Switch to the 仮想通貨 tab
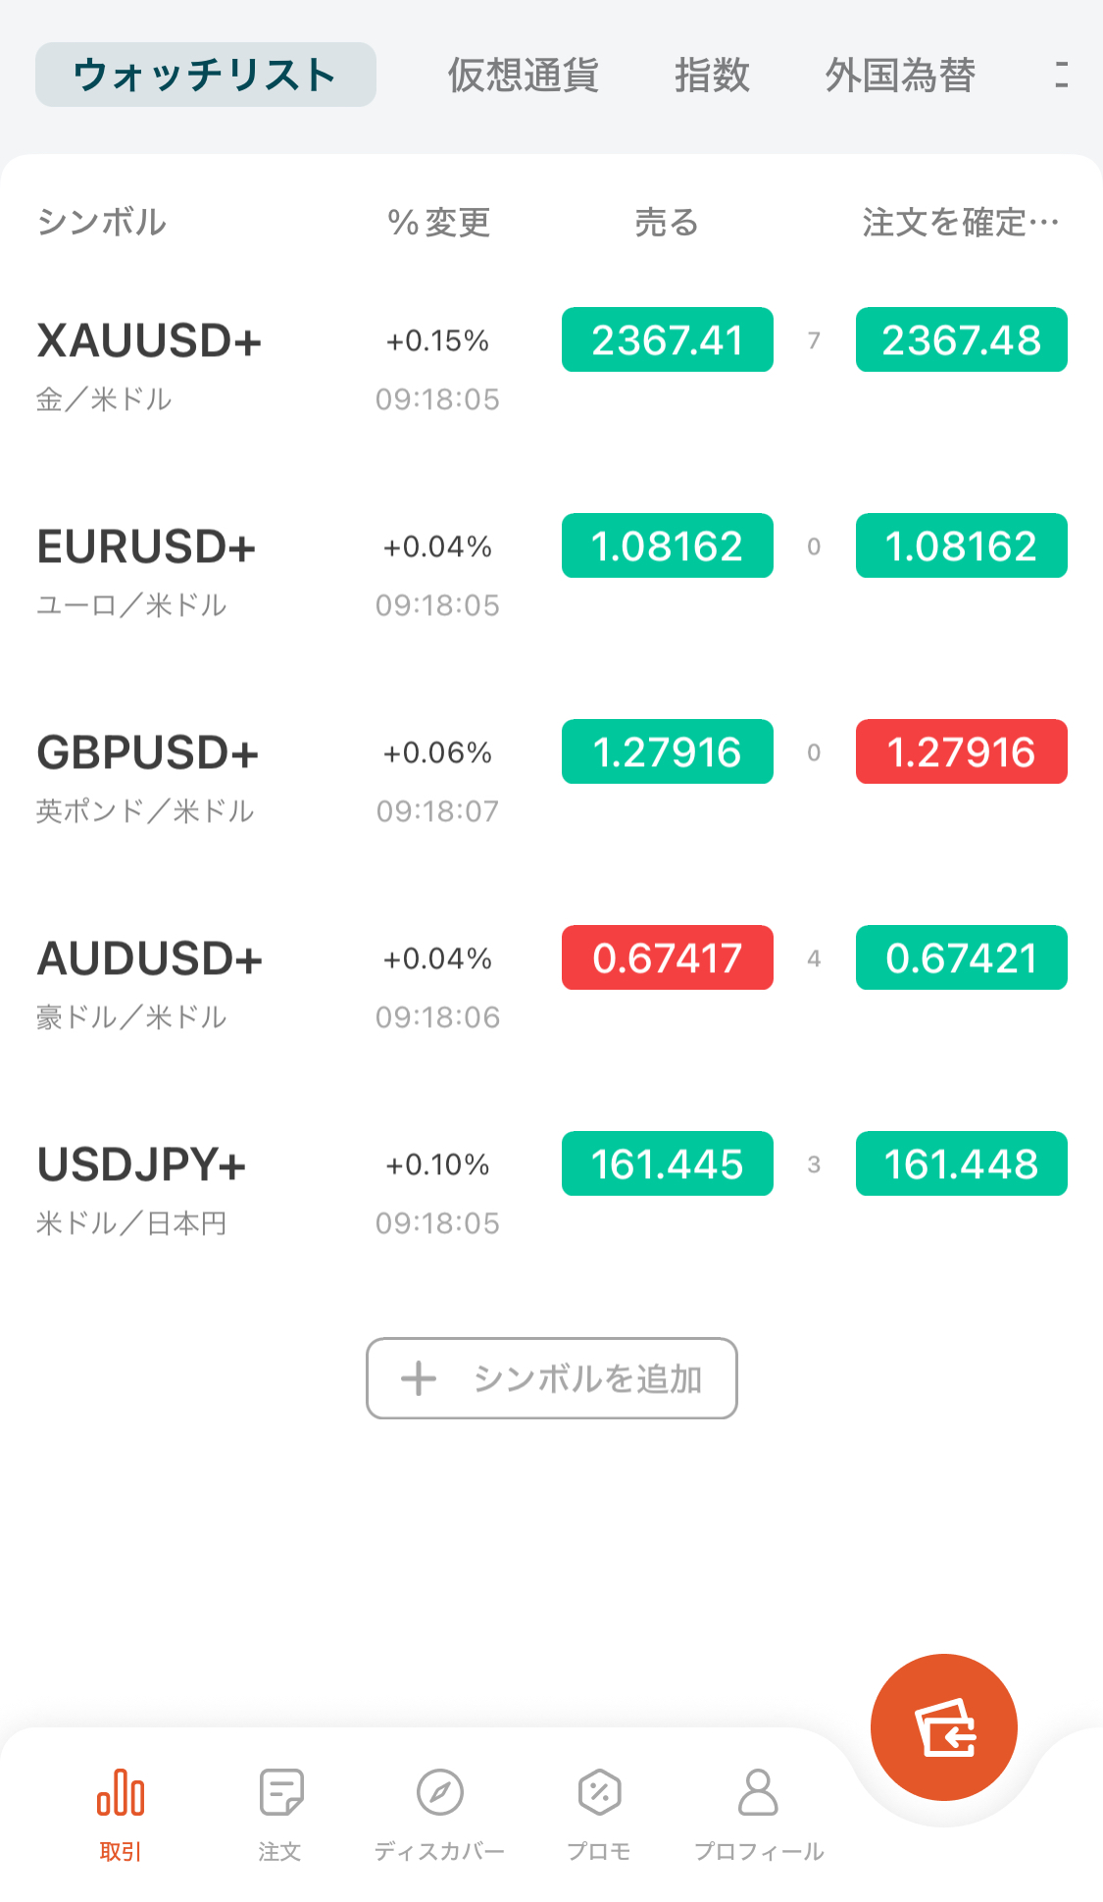 (523, 75)
